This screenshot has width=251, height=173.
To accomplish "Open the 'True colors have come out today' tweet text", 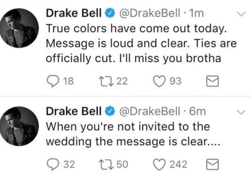I will point(136,29).
